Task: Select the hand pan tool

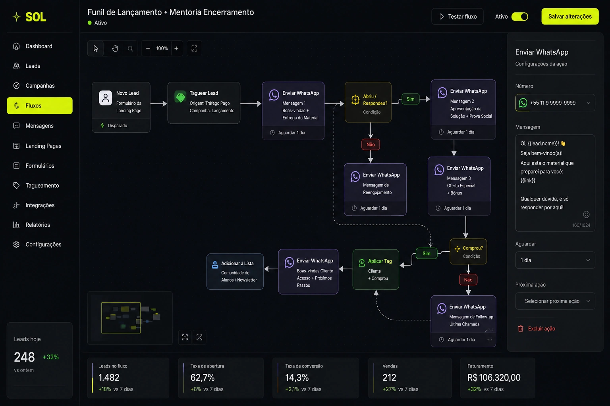Action: tap(115, 48)
